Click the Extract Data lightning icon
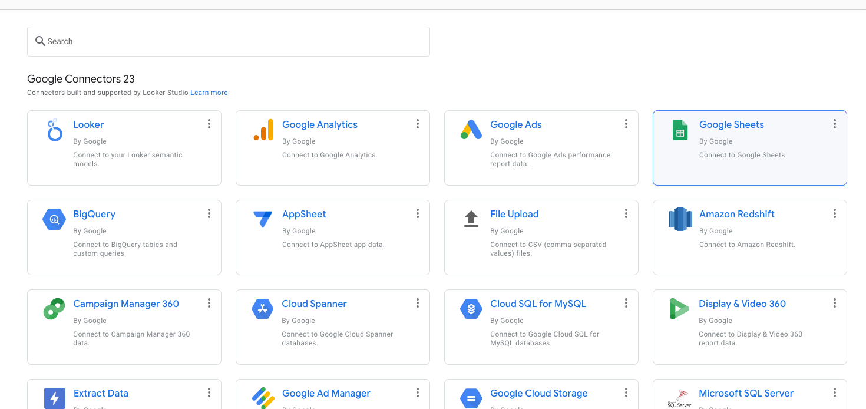Viewport: 866px width, 409px height. (x=54, y=398)
